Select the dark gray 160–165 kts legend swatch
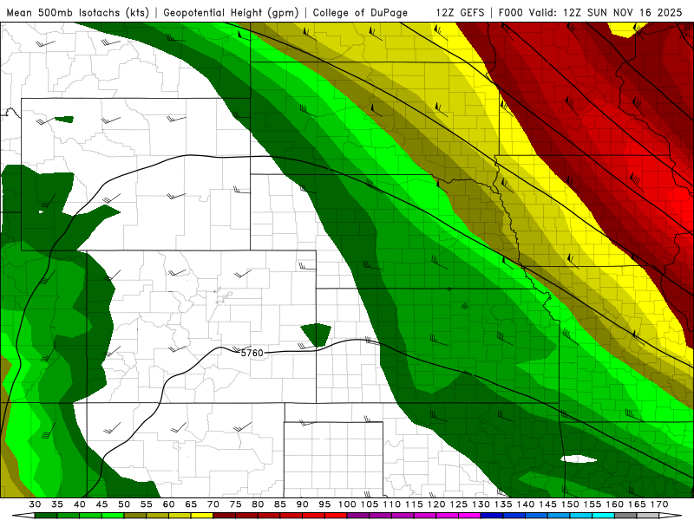Viewport: 694px width, 520px height. [625, 516]
